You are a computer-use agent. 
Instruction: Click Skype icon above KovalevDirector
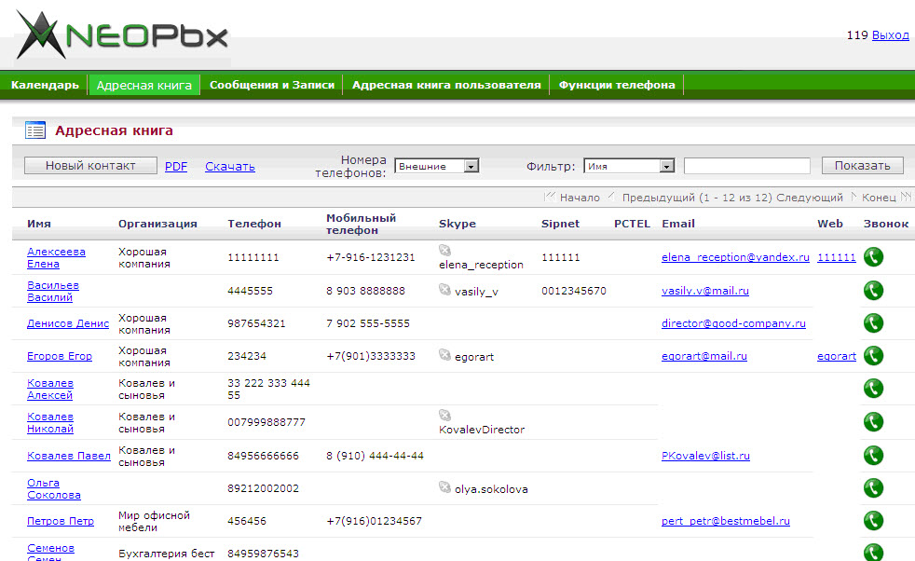[444, 415]
